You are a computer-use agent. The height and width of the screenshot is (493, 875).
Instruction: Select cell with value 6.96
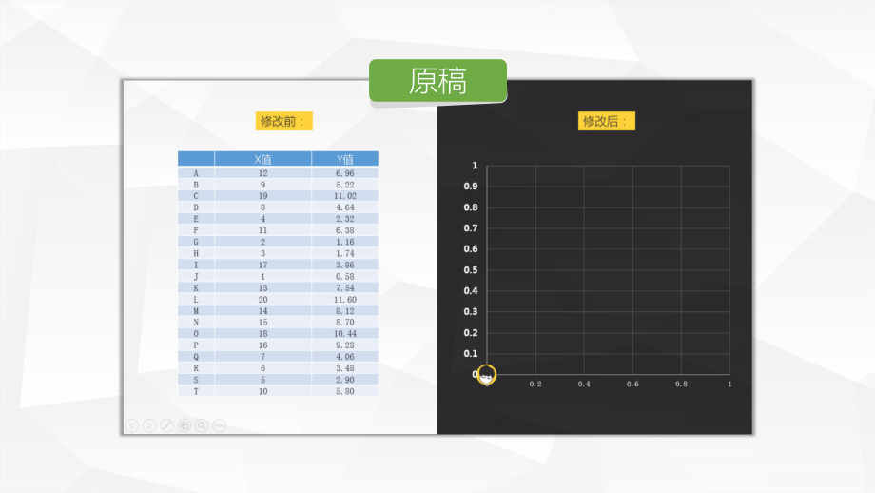(x=345, y=173)
